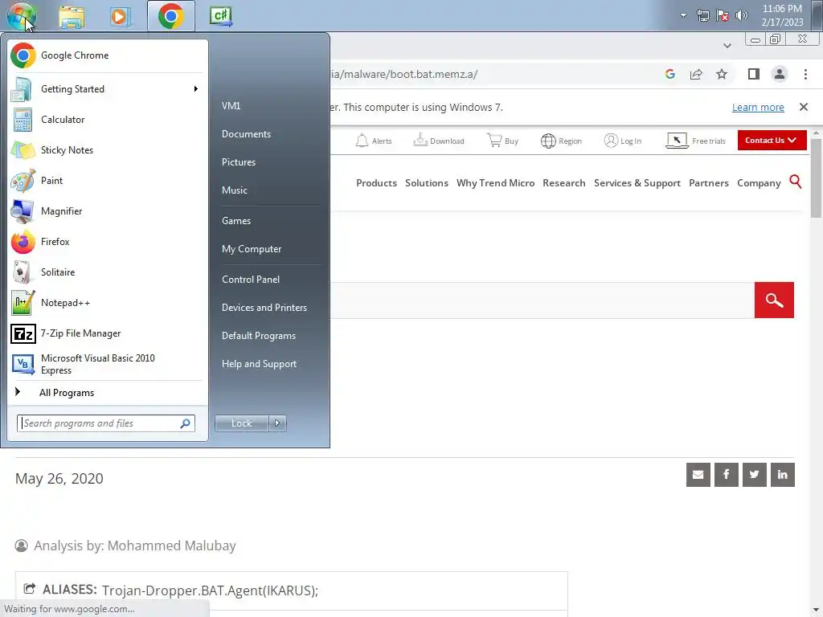823x617 pixels.
Task: Open Chrome tab search chevron
Action: pos(727,46)
